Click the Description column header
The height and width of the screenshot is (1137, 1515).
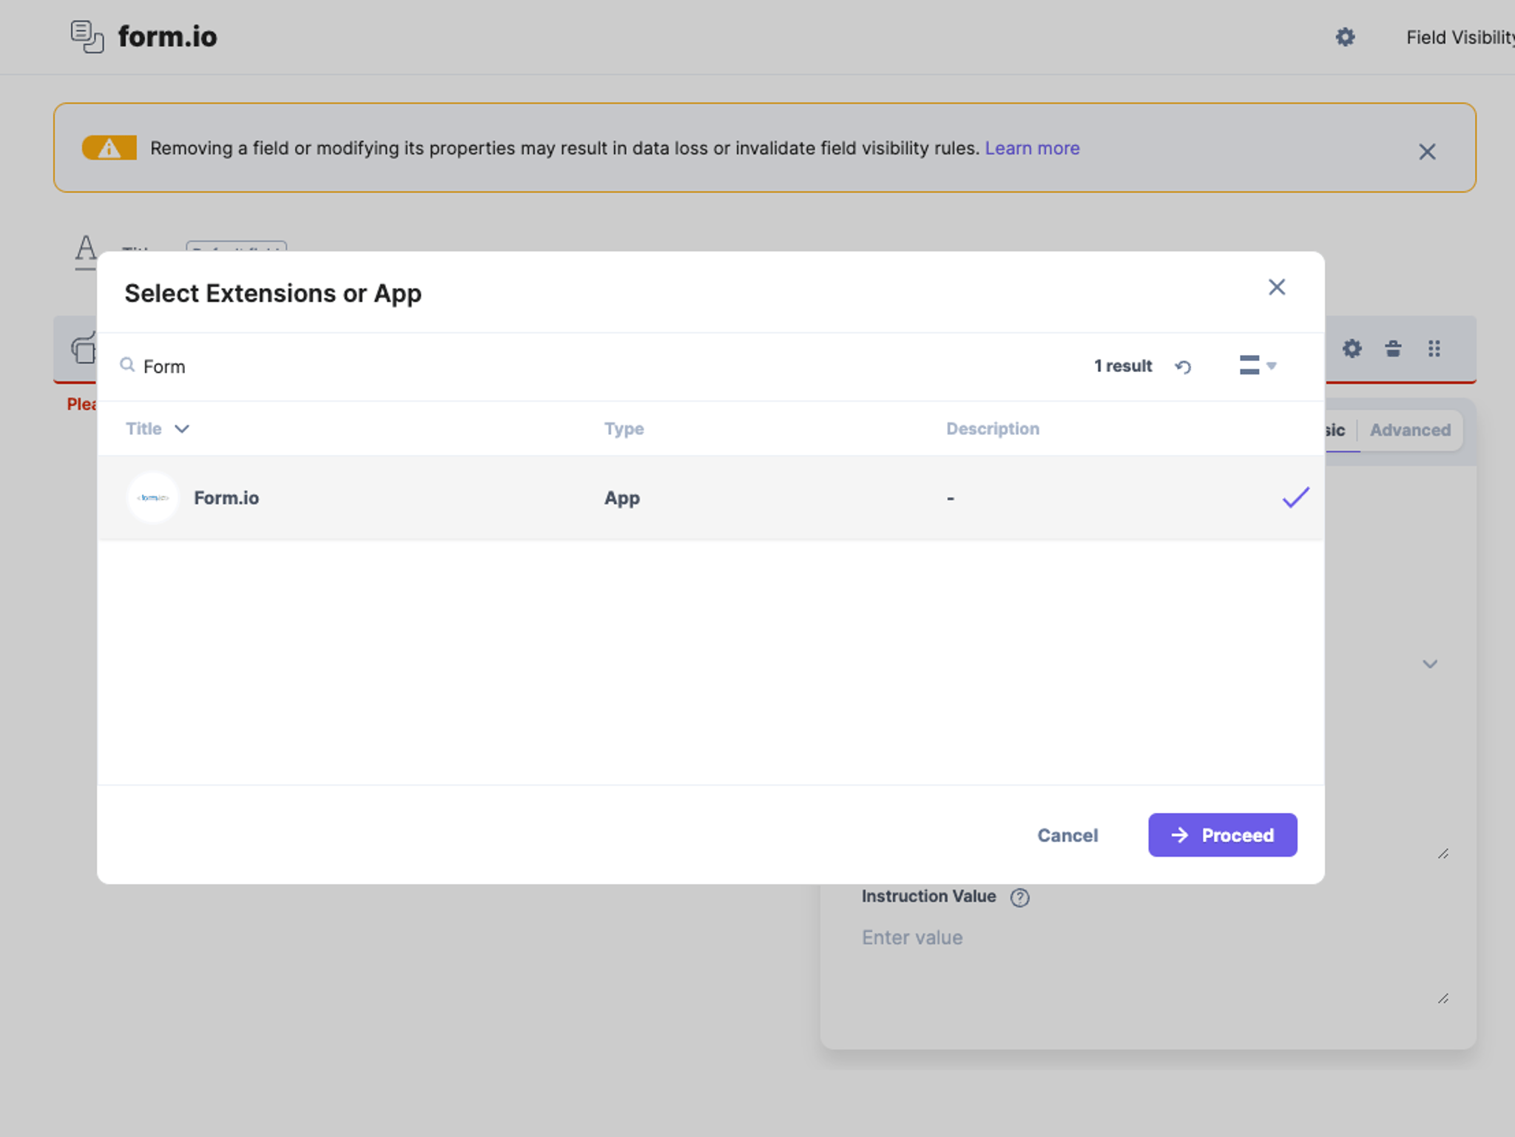[x=993, y=429]
